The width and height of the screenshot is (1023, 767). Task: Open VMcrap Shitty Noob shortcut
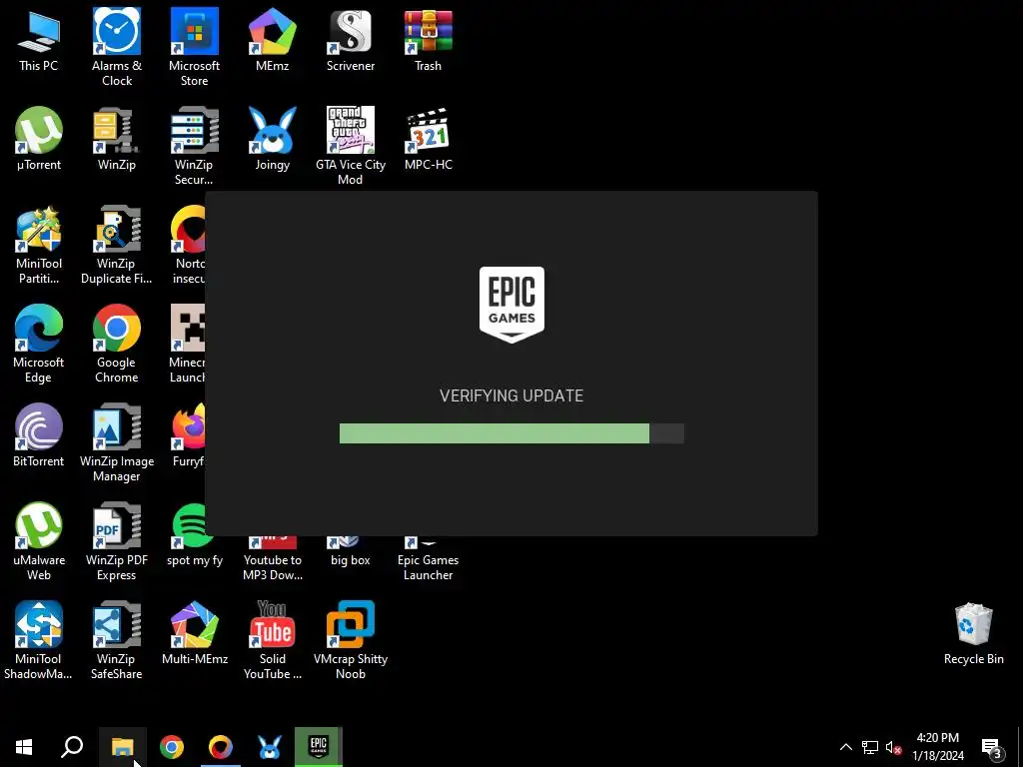(x=351, y=640)
